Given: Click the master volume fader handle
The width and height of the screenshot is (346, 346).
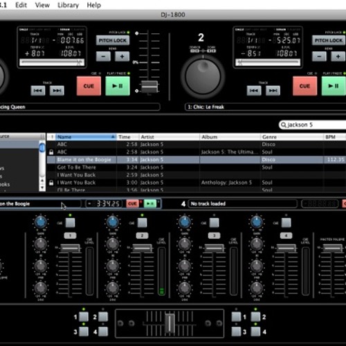Looking at the screenshot, I should pos(332,248).
